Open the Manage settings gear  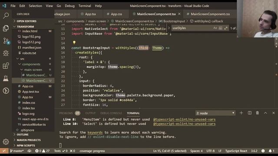(x=6, y=142)
